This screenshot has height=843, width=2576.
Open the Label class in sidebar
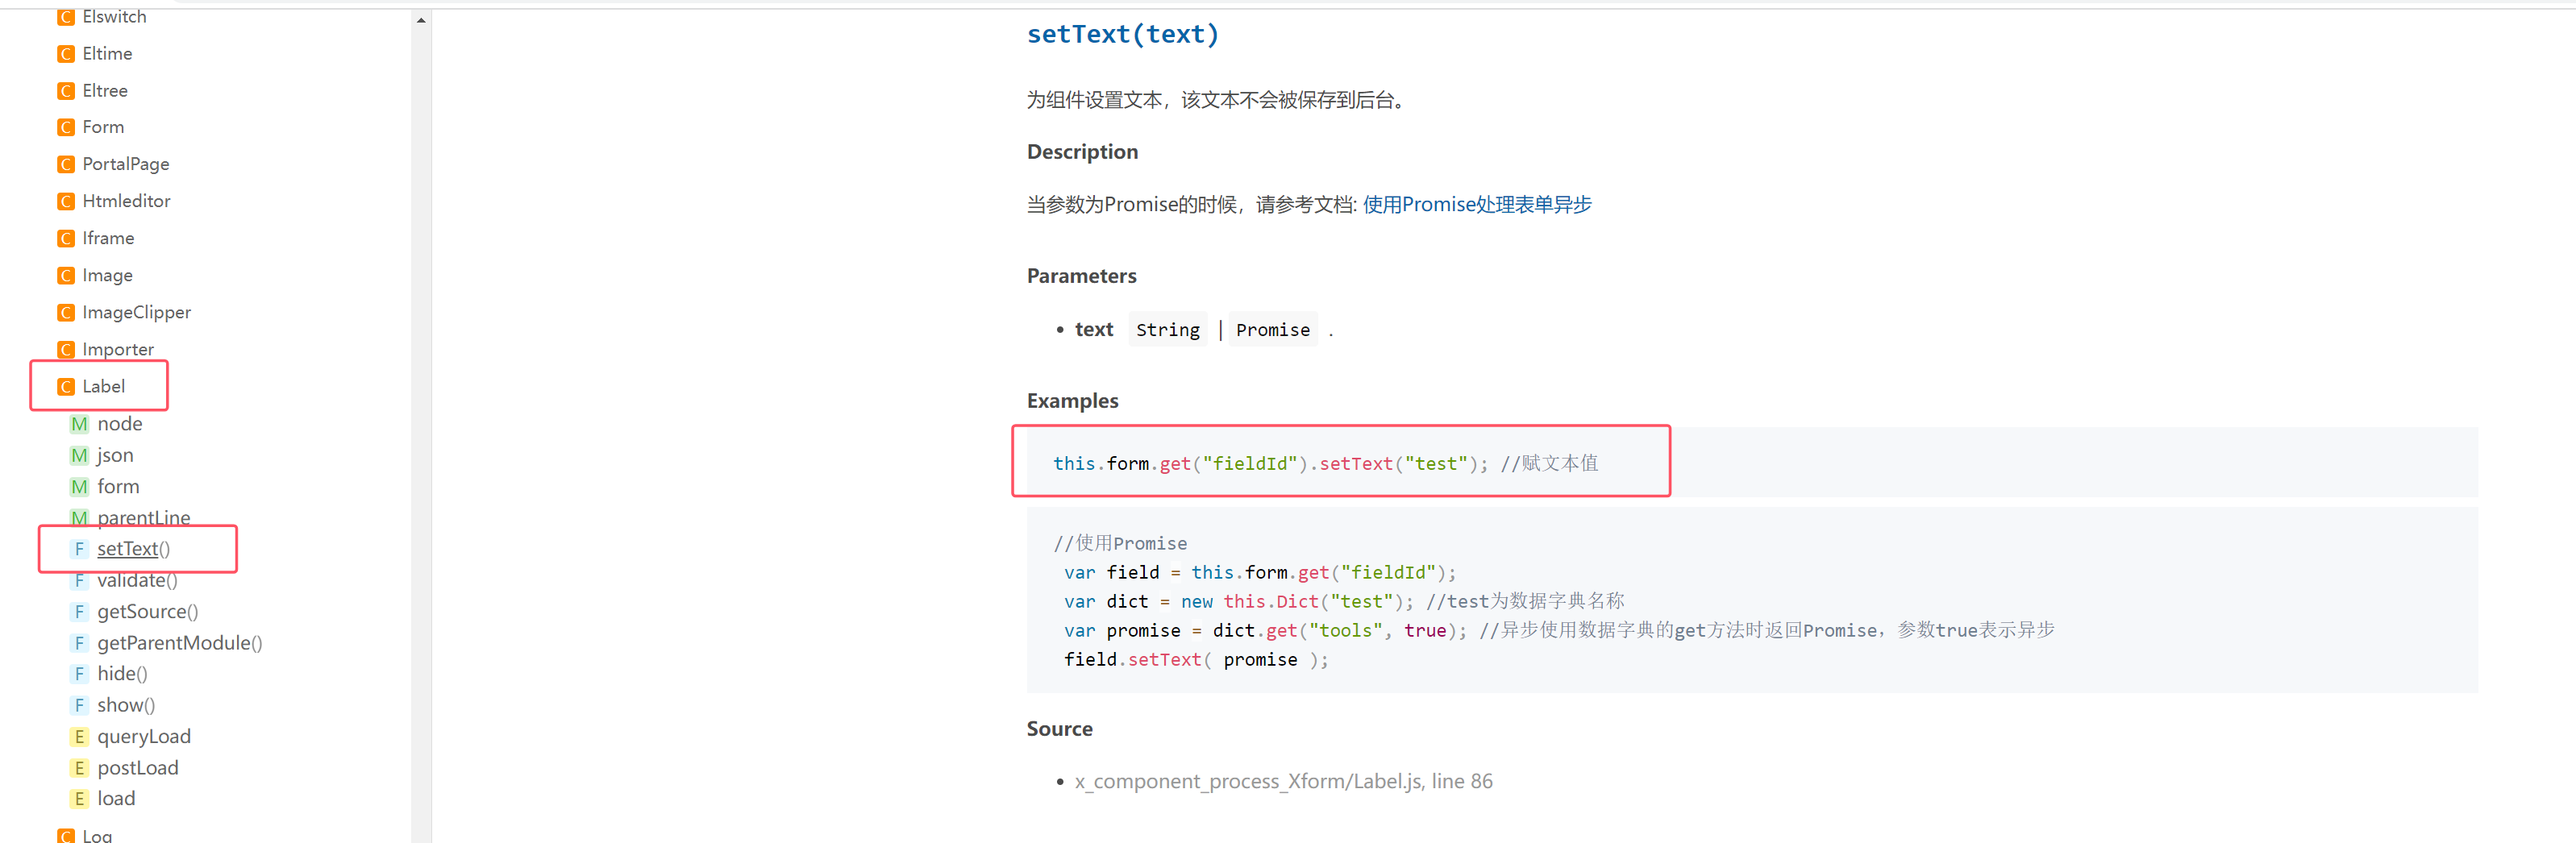(x=103, y=386)
